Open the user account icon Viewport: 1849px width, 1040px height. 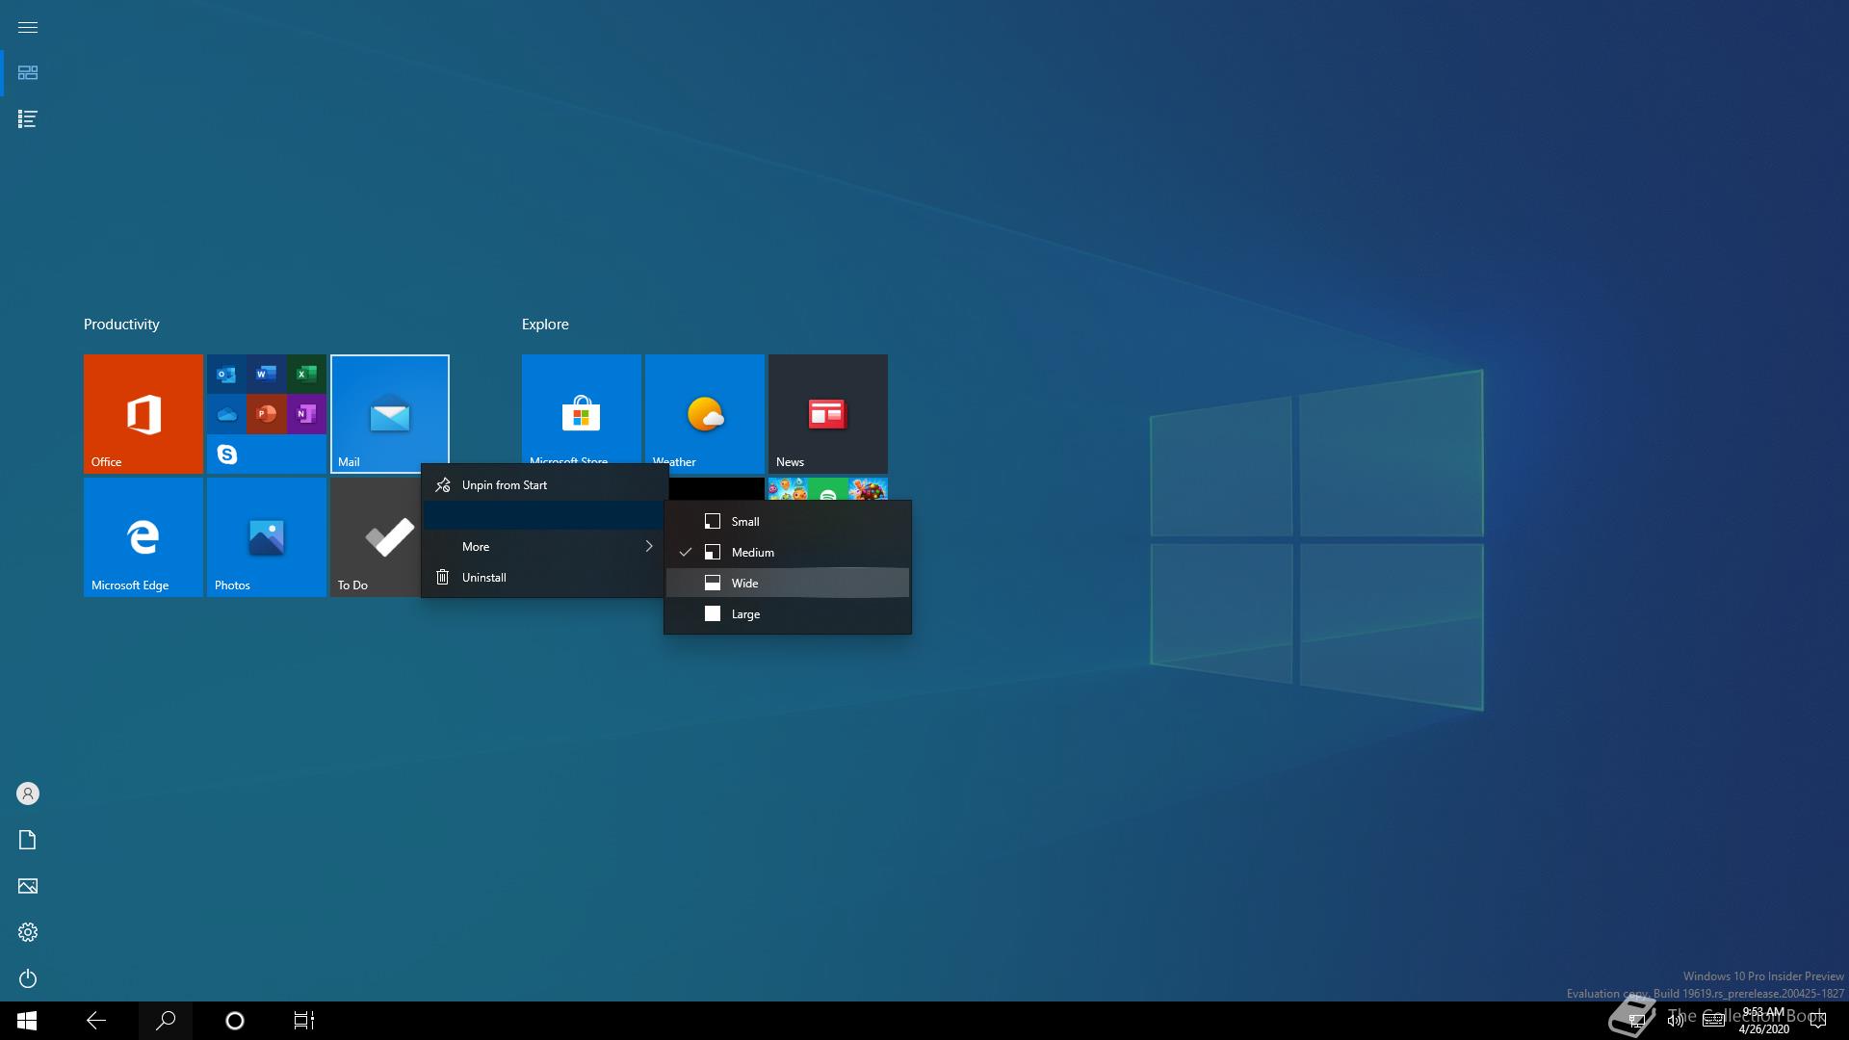[x=28, y=793]
